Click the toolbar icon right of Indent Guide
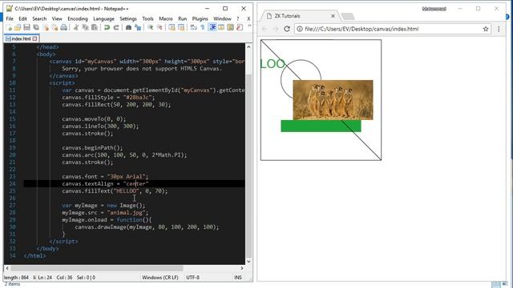The height and width of the screenshot is (288, 513). pos(221,28)
